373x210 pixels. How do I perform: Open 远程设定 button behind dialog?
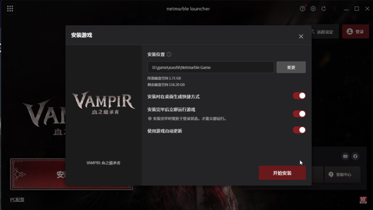click(x=325, y=32)
